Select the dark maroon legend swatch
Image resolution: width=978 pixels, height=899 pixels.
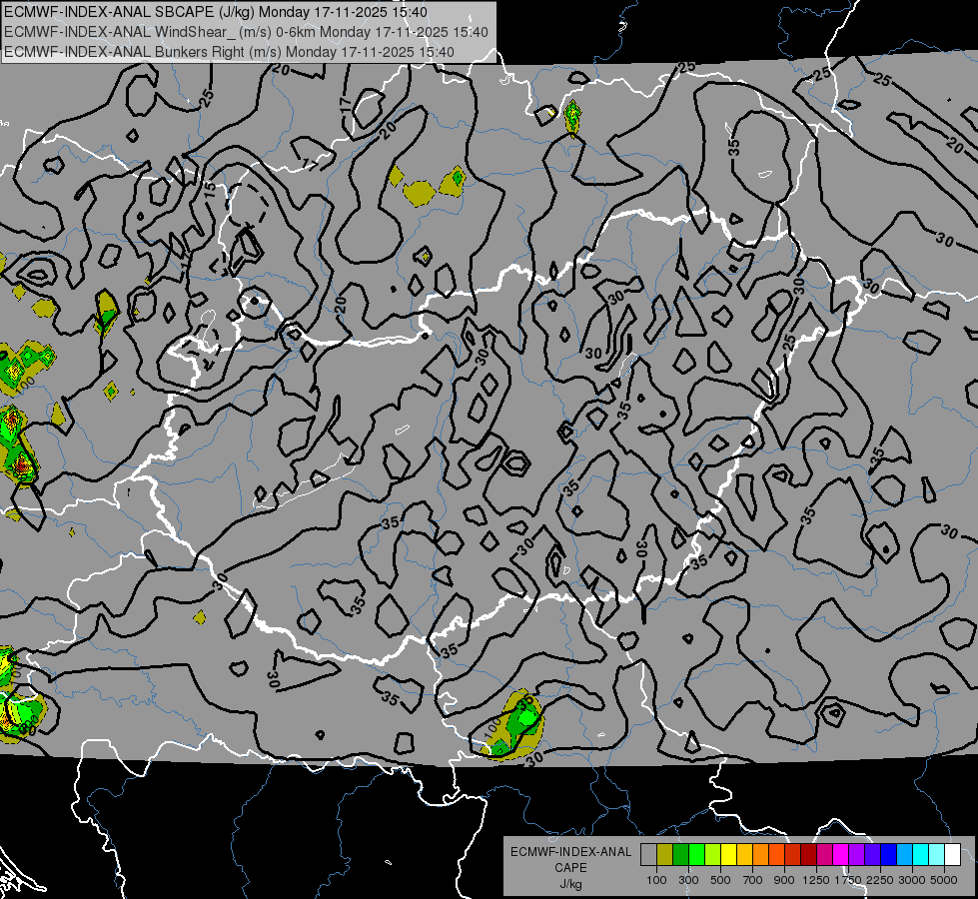pos(808,855)
